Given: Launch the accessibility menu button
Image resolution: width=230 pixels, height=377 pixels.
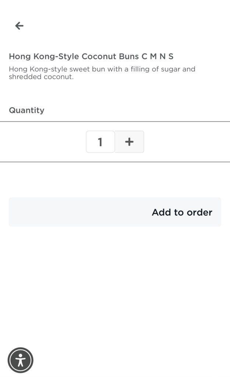Looking at the screenshot, I should (21, 360).
